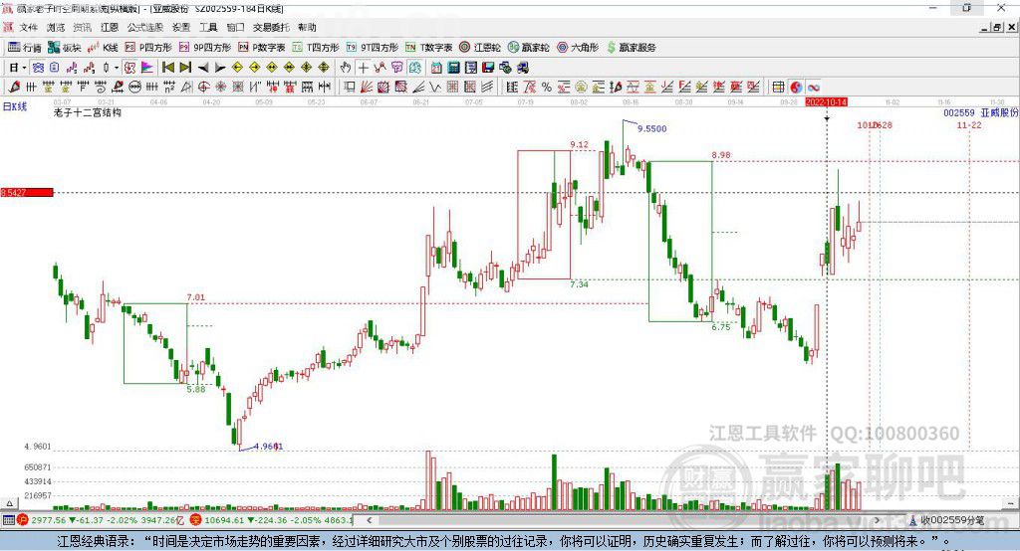Image resolution: width=1020 pixels, height=551 pixels.
Task: Select the n² number tool icon
Action: (169, 88)
